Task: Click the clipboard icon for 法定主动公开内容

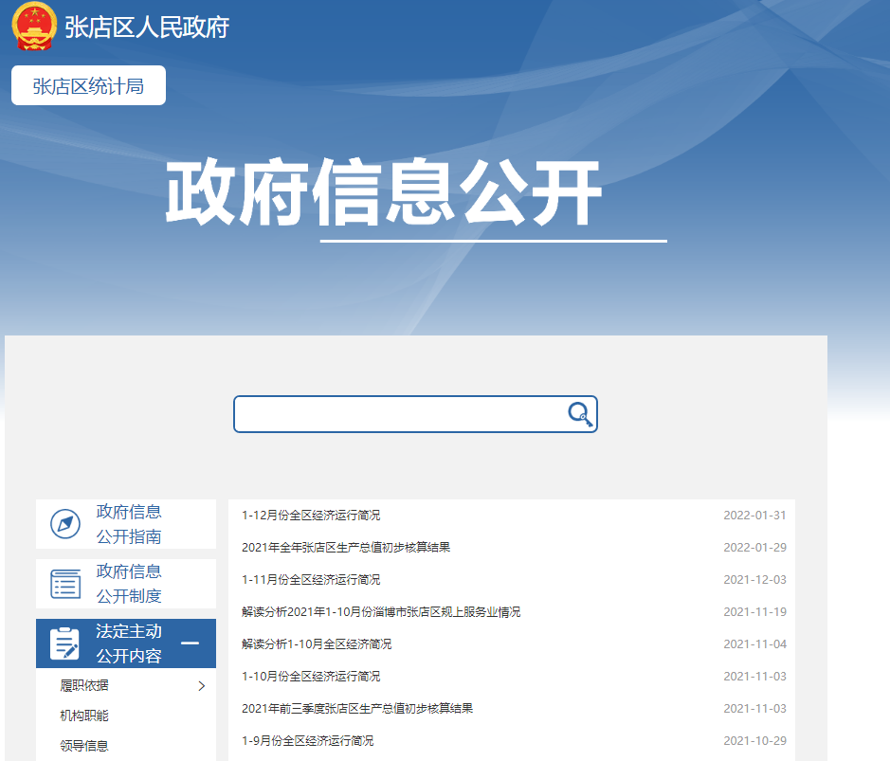Action: (65, 643)
